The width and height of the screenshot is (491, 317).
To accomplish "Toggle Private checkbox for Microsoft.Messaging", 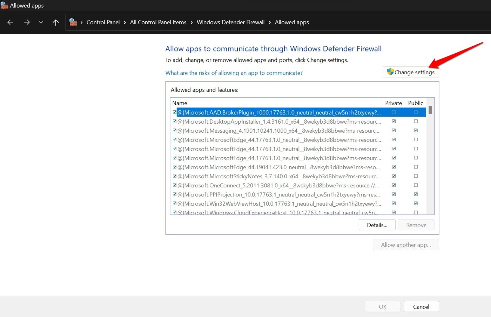I will click(x=394, y=131).
